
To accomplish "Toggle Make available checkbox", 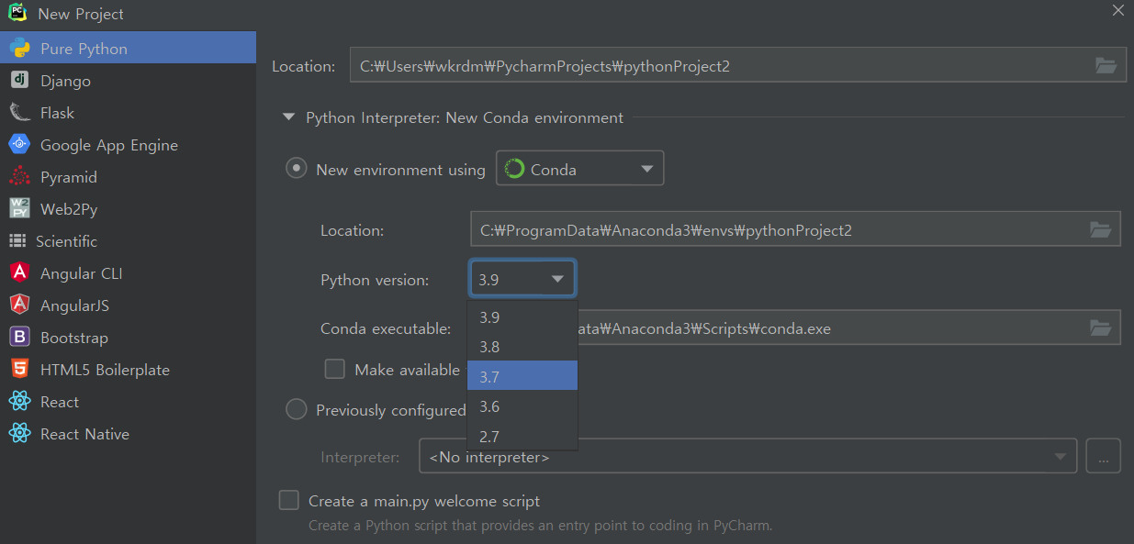I will coord(335,369).
